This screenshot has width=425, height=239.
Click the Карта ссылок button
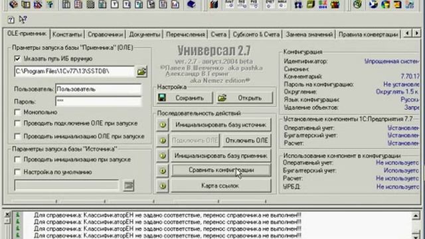coord(221,186)
